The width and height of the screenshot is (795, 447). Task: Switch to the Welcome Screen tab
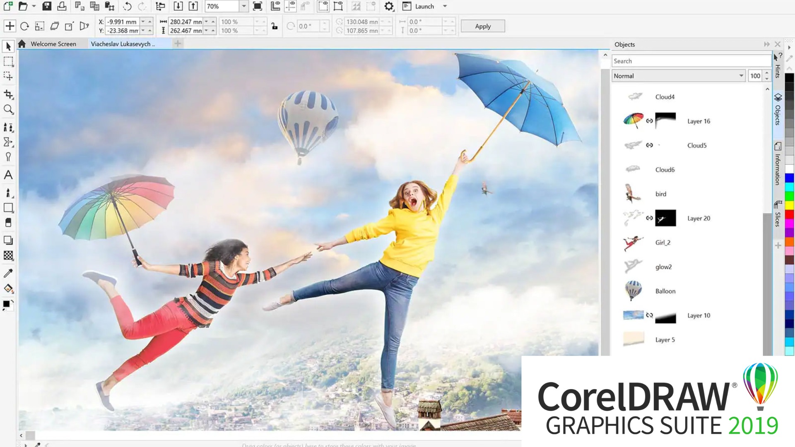[54, 43]
